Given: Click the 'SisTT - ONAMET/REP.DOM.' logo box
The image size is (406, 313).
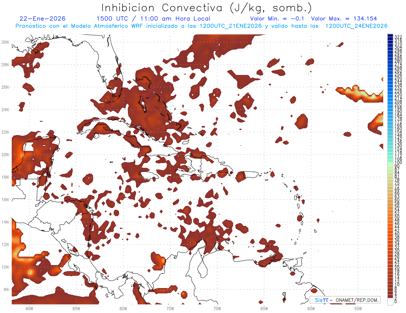Looking at the screenshot, I should (x=345, y=300).
